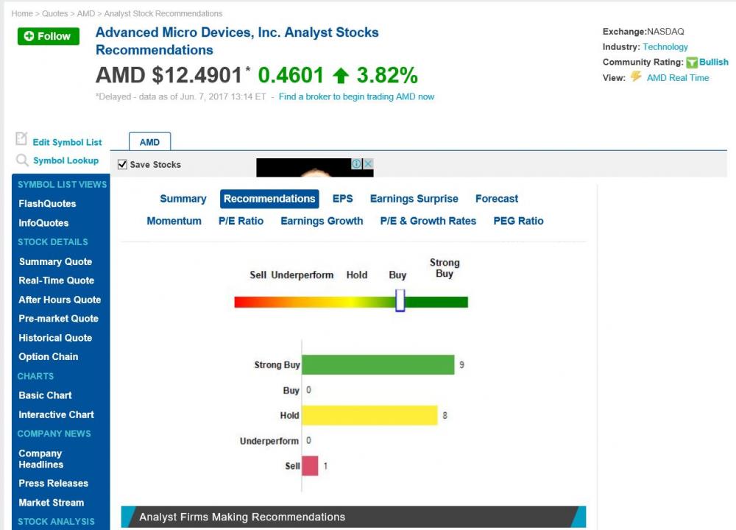This screenshot has height=530, width=736.
Task: Close the advertisement banner
Action: click(x=369, y=164)
